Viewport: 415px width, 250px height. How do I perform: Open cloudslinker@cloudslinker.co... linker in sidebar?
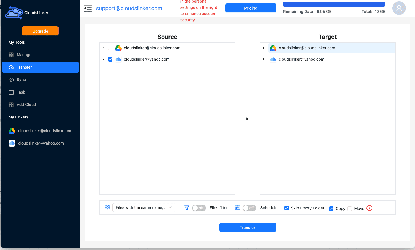coord(40,131)
